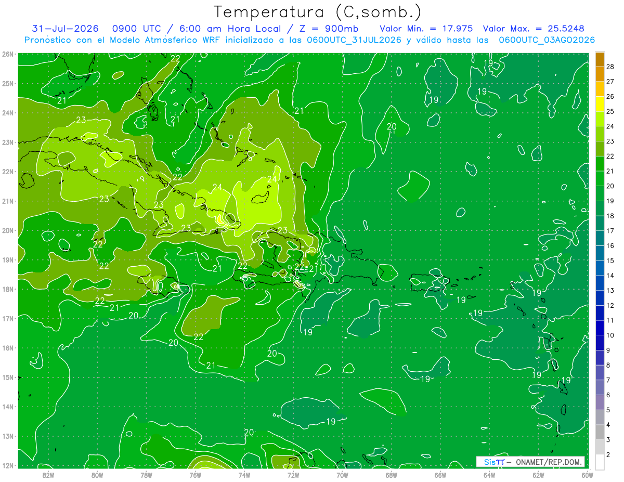Click the "72W" longitude axis label
This screenshot has width=624, height=482.
[x=293, y=475]
